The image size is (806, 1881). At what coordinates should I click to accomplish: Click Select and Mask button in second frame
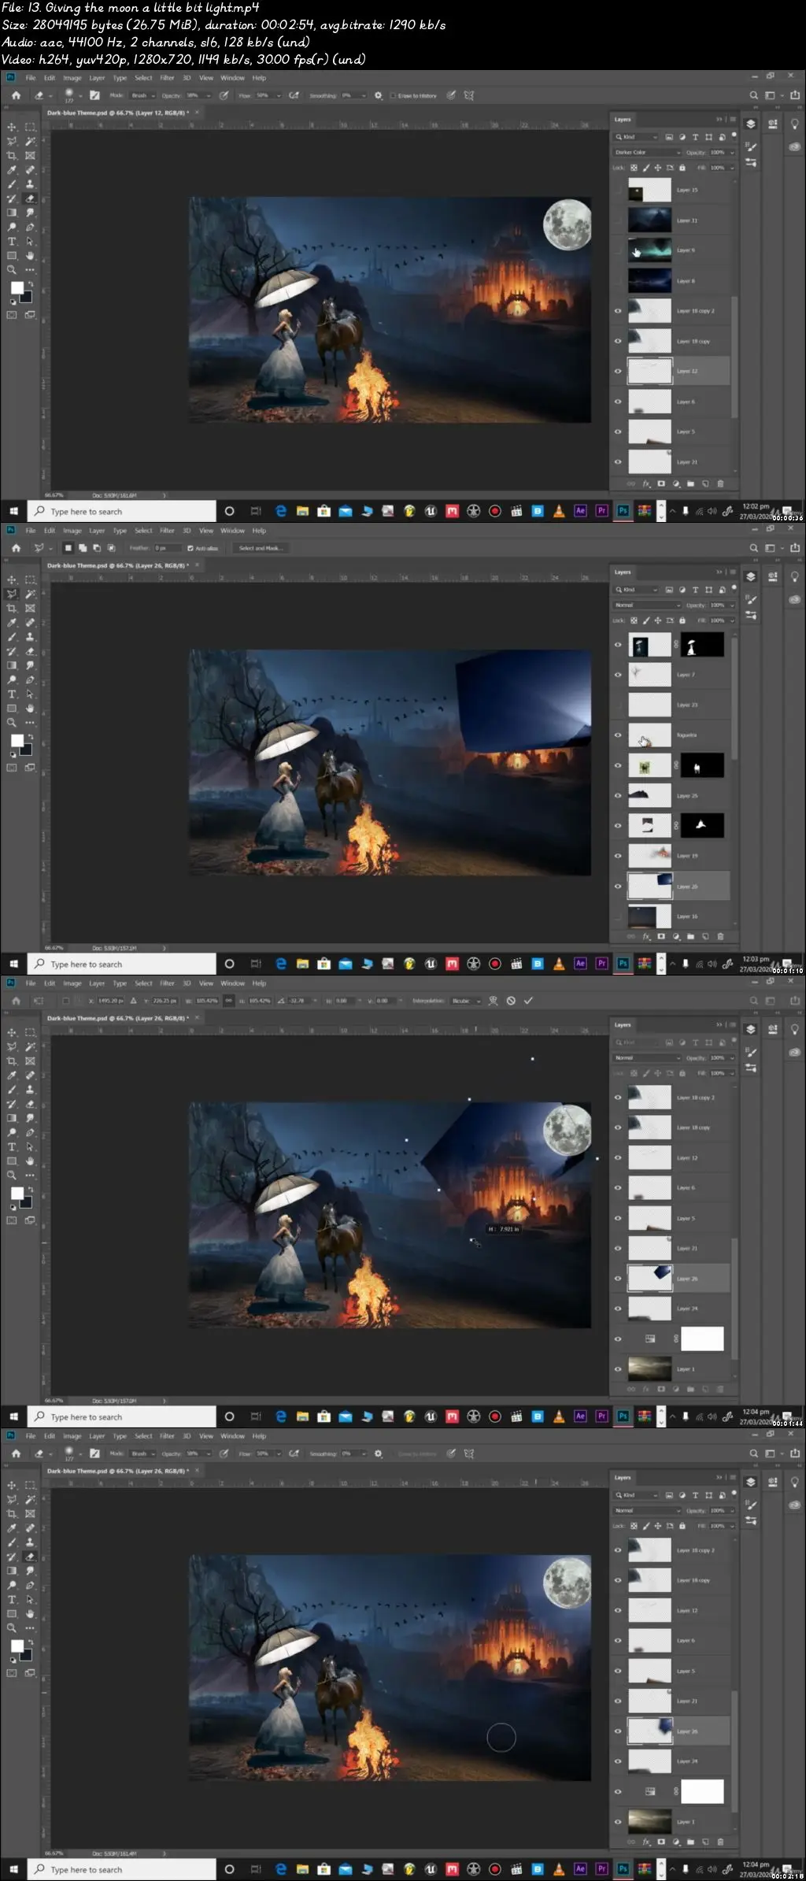259,548
